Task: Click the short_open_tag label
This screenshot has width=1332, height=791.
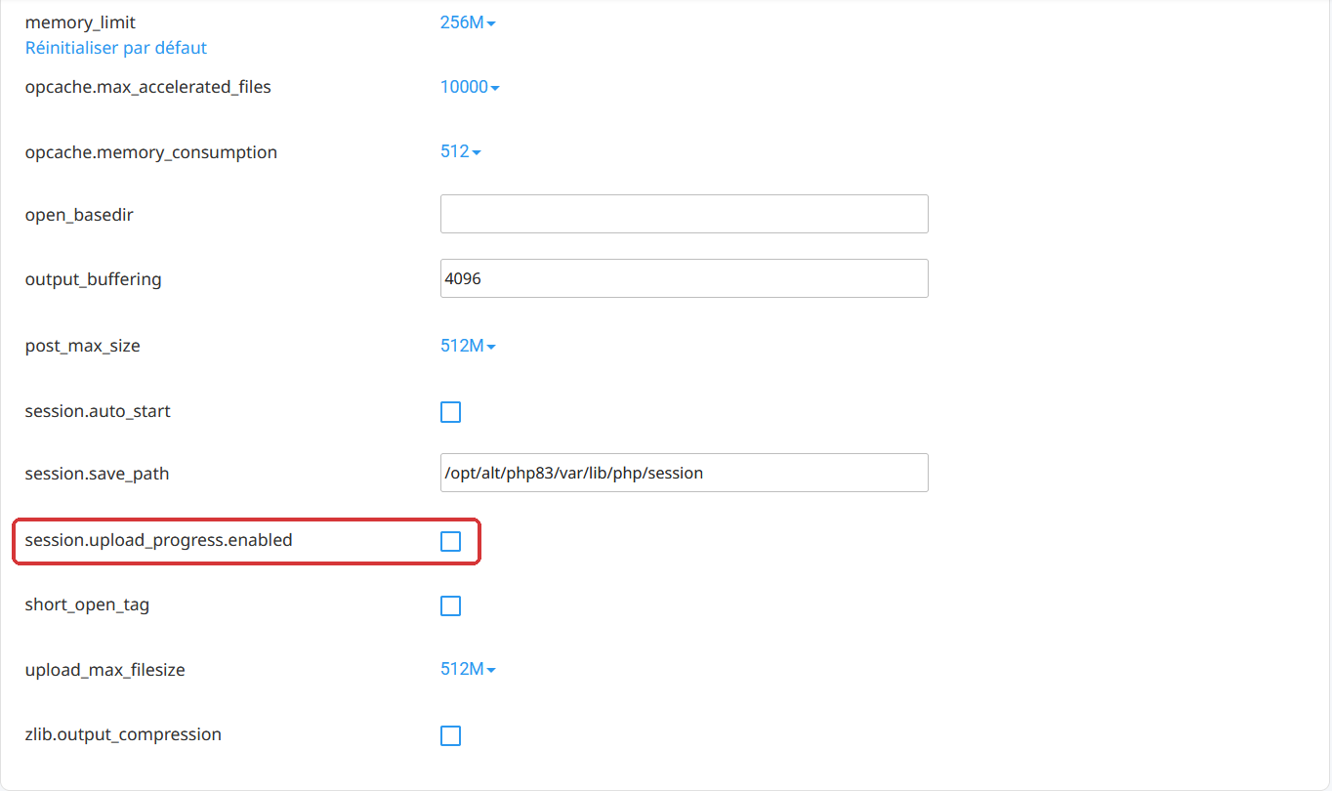Action: pos(88,604)
